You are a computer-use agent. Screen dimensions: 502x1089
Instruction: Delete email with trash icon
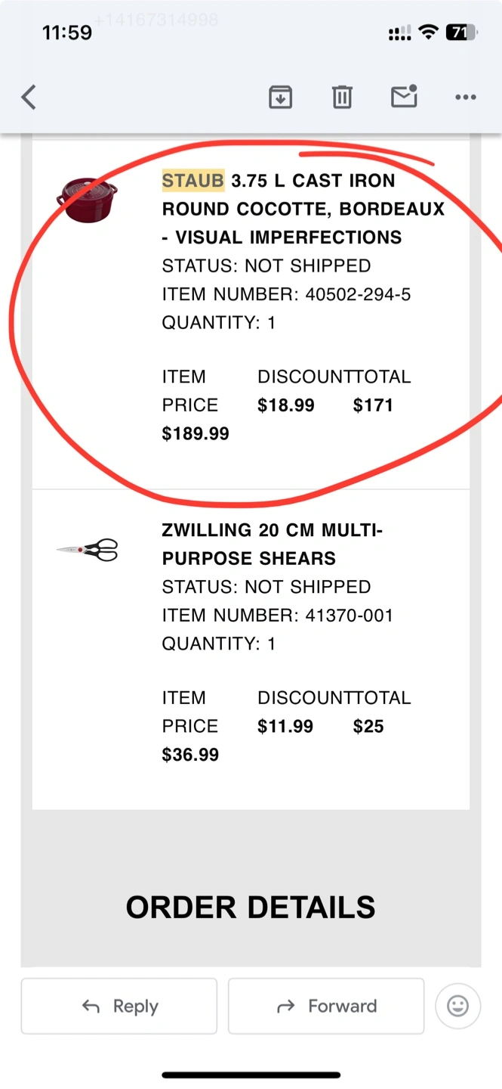342,97
